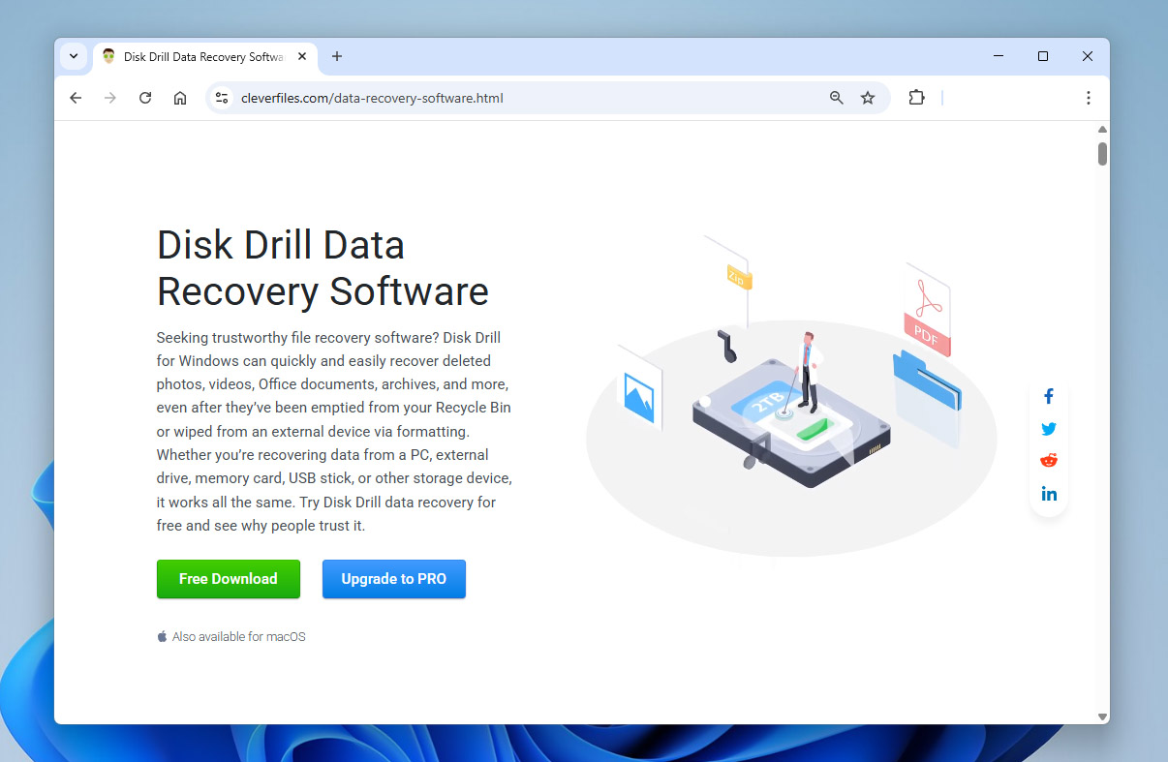Select the Disk Drill Data Recovery Software tab
Screen dimensions: 1168x762
point(205,56)
